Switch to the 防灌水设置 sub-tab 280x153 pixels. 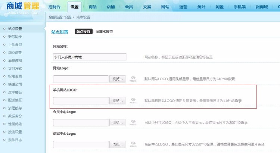coord(104,32)
